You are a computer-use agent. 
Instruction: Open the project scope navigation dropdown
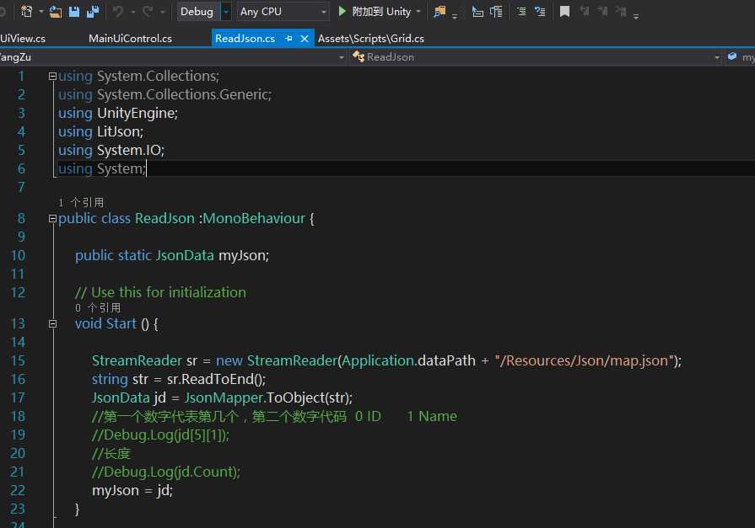coord(342,57)
